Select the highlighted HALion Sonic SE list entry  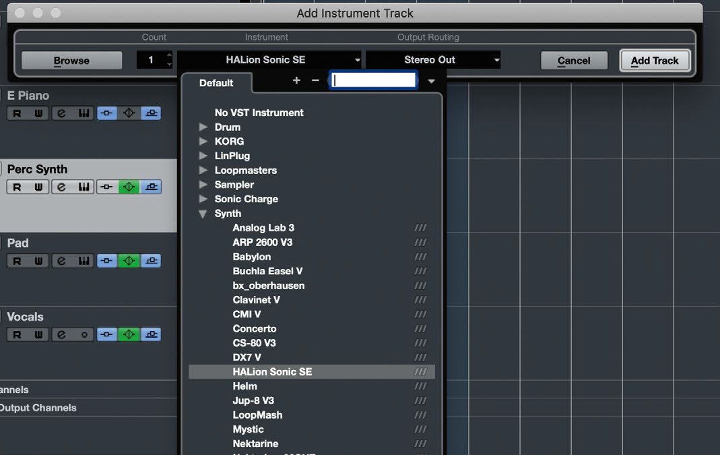pos(312,372)
